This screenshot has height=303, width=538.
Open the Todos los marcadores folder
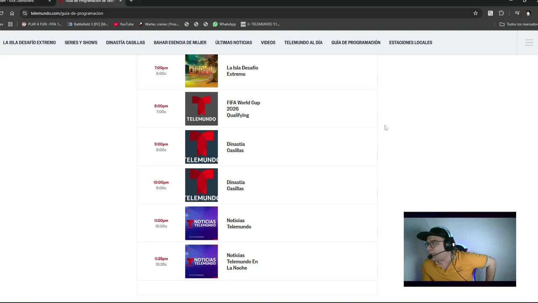(x=518, y=24)
